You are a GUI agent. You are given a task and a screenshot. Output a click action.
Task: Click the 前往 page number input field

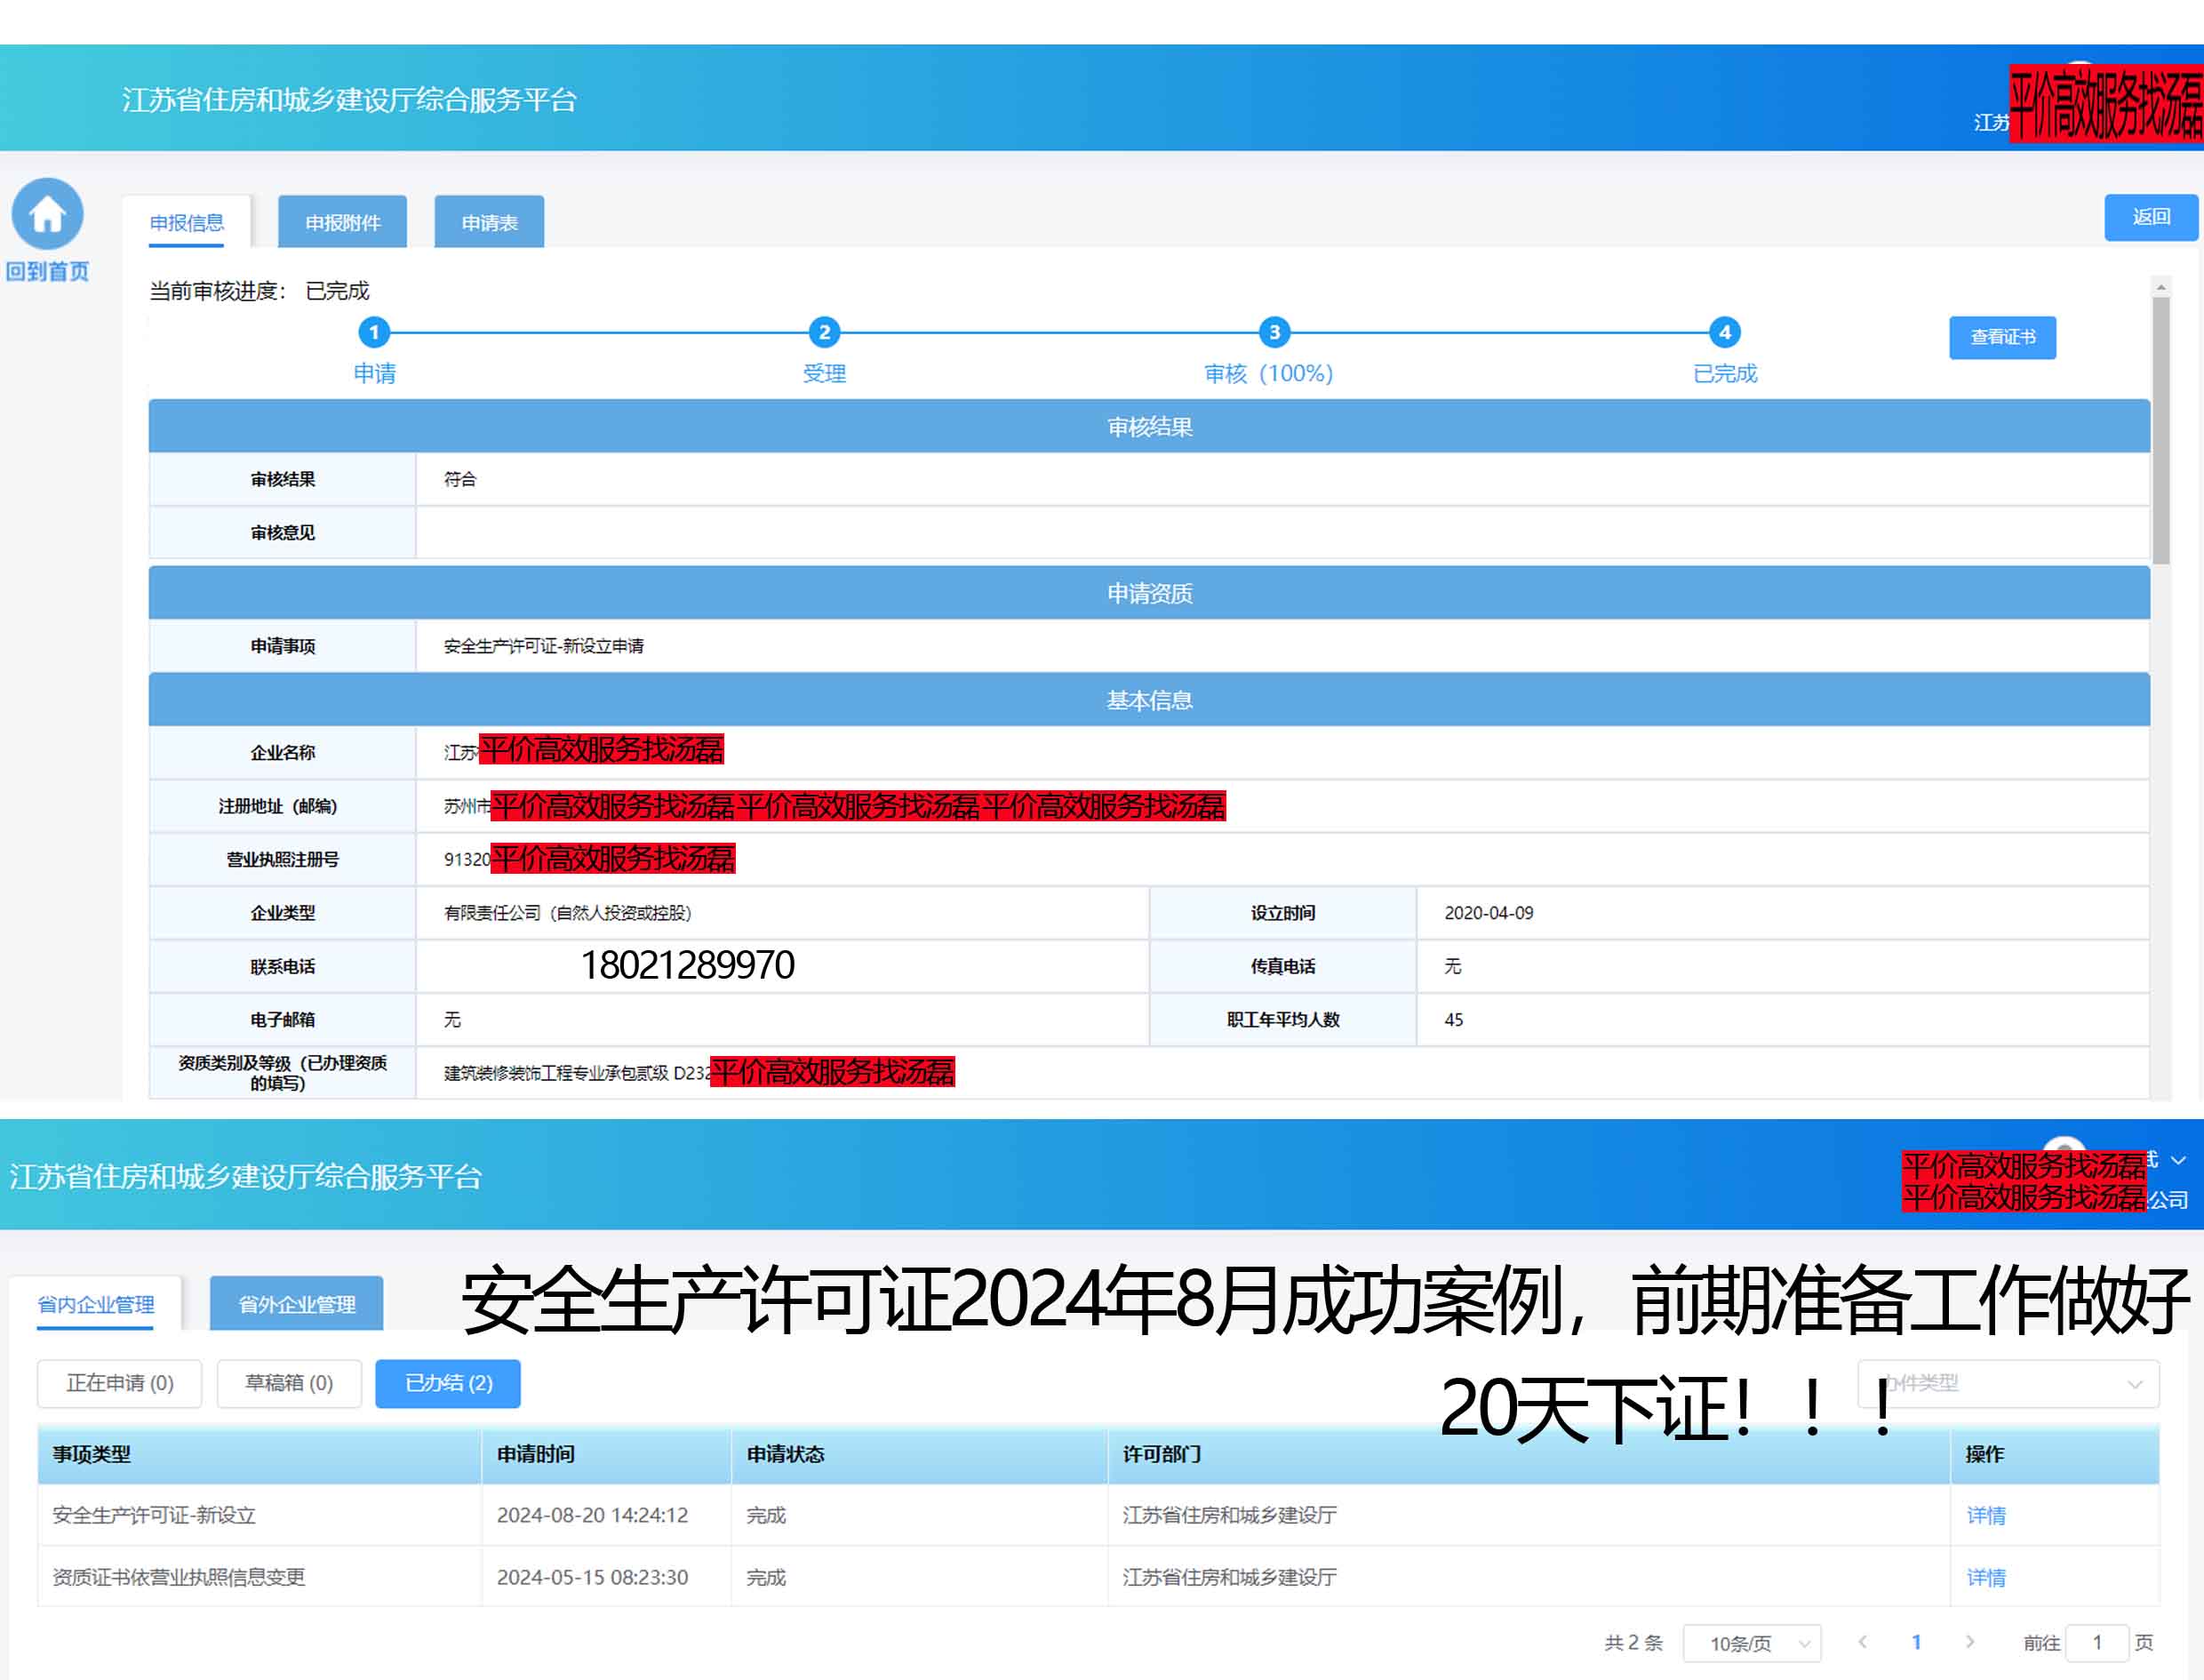tap(2096, 1642)
